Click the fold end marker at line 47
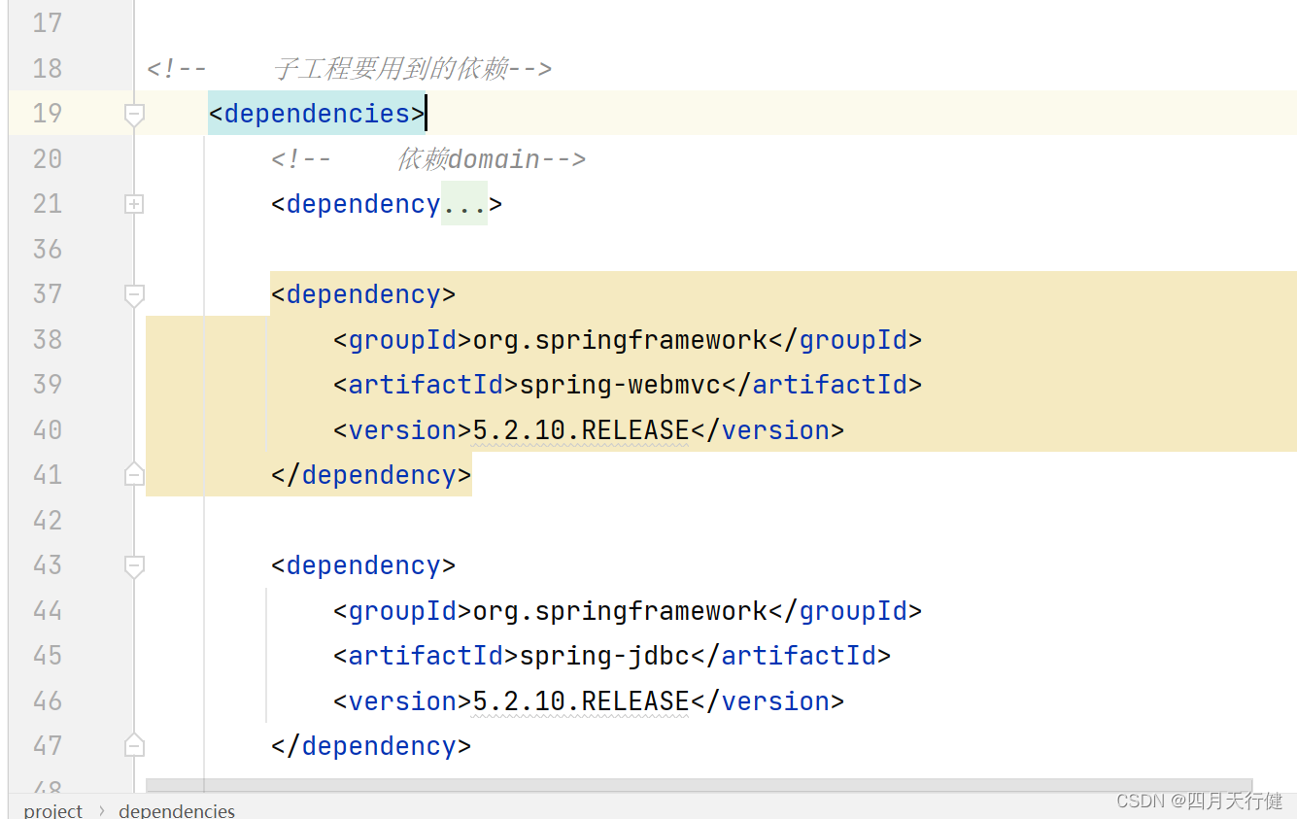This screenshot has width=1297, height=819. (x=134, y=745)
